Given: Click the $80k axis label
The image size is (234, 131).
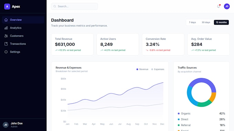Looking at the screenshot, I should [63, 79].
